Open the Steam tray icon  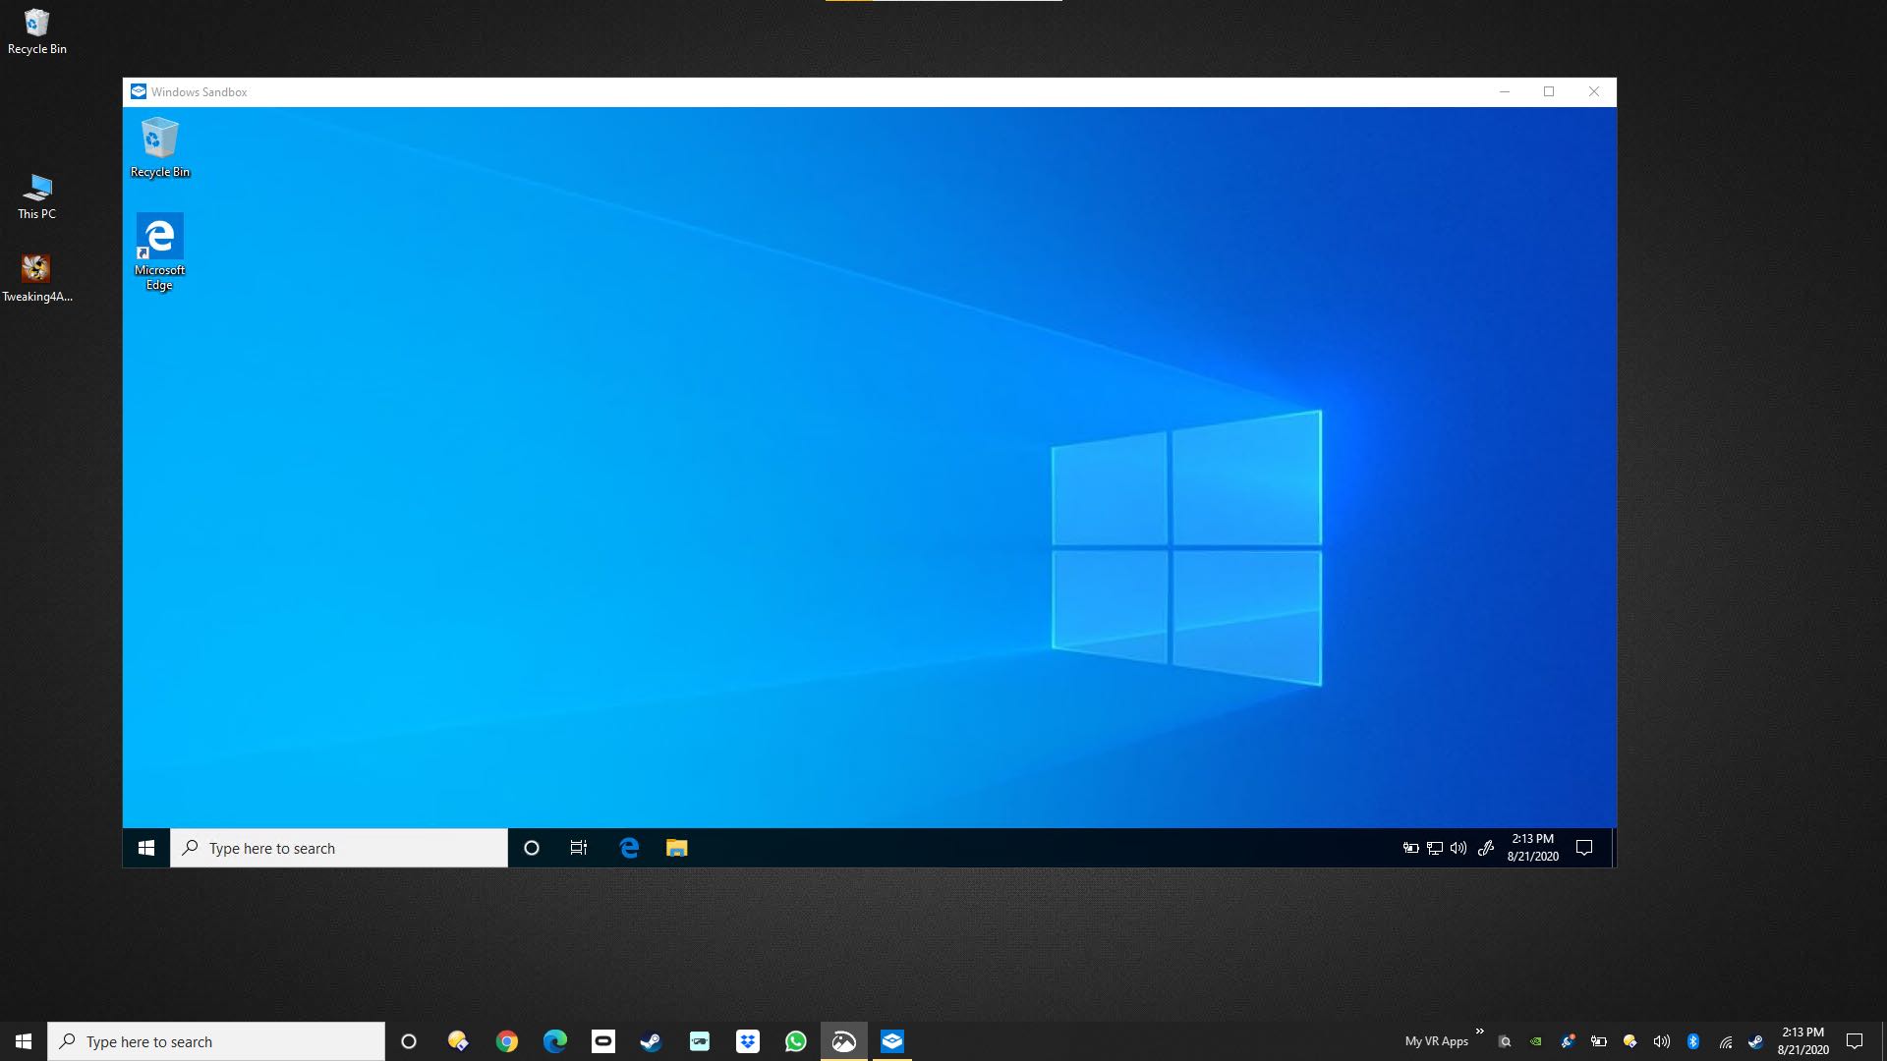pyautogui.click(x=1756, y=1041)
